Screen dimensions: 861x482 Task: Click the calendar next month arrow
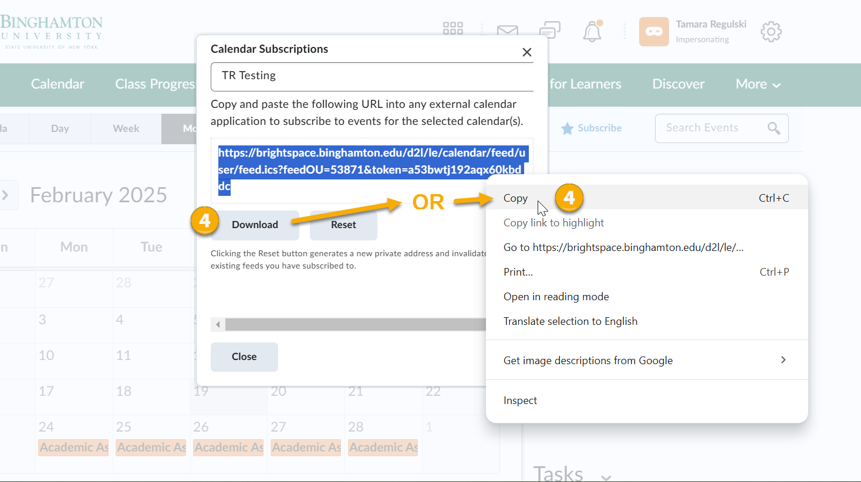pos(6,195)
